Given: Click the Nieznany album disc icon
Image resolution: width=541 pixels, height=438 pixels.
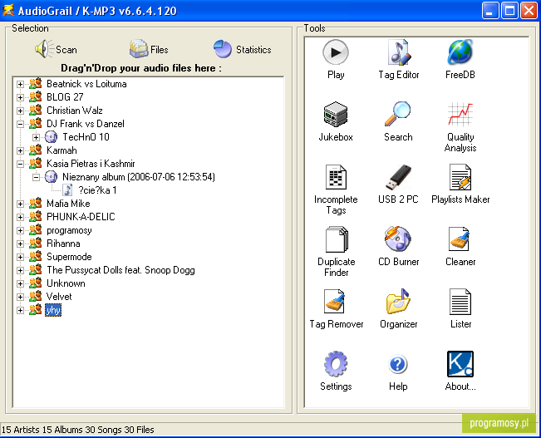Looking at the screenshot, I should 51,177.
